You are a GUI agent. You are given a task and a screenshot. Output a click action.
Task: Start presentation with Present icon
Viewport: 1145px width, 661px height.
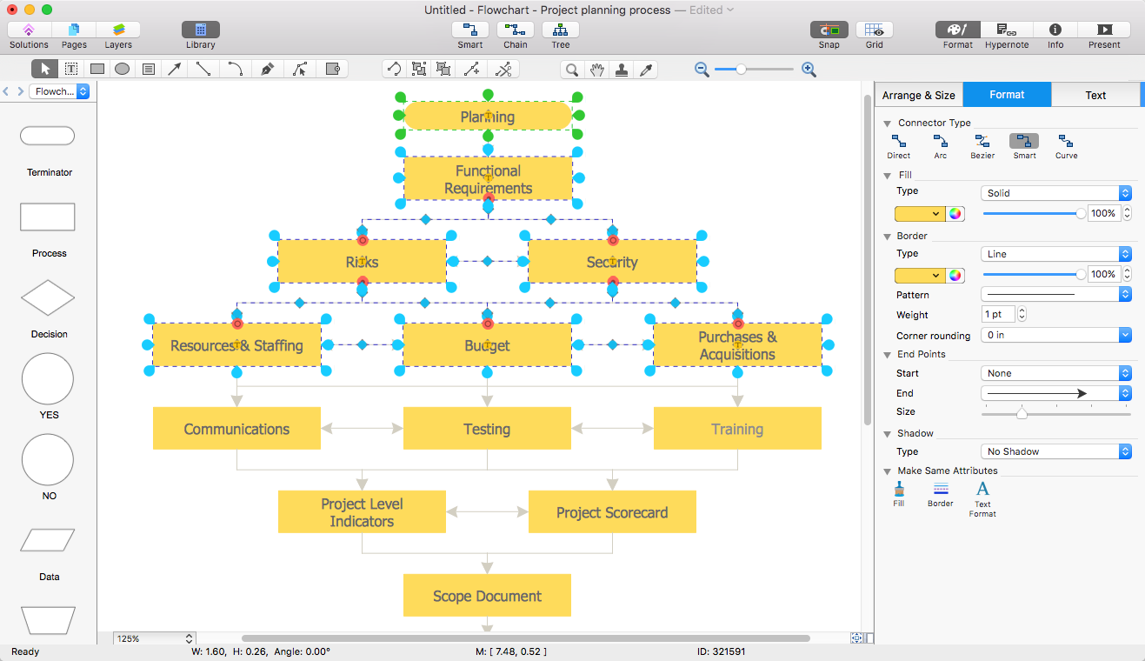pyautogui.click(x=1104, y=30)
